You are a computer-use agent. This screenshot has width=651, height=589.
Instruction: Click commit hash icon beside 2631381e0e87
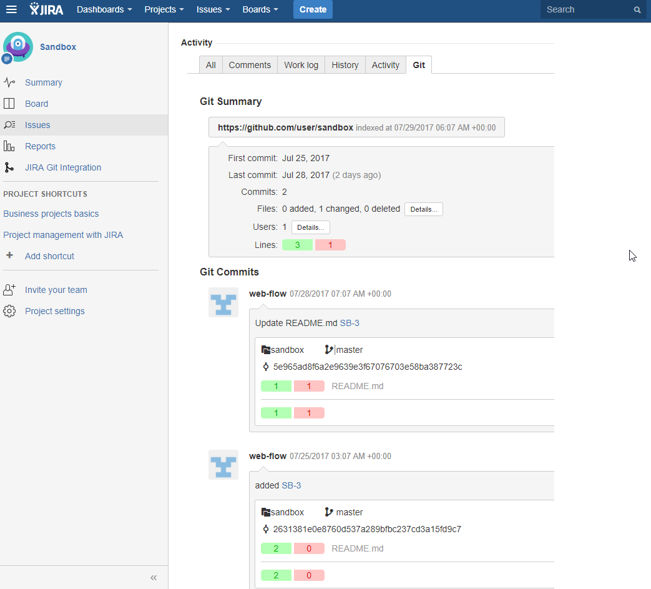(266, 529)
